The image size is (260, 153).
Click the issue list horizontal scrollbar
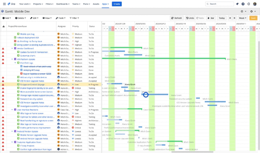pos(38,152)
